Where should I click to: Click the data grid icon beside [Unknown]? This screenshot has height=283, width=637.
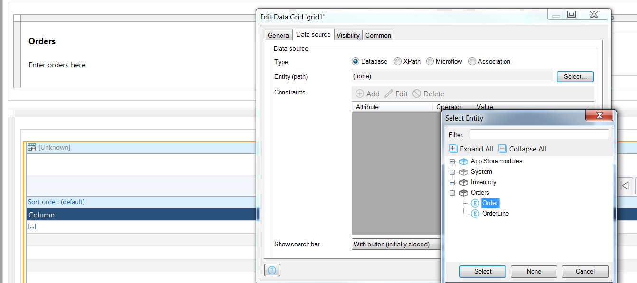[31, 147]
